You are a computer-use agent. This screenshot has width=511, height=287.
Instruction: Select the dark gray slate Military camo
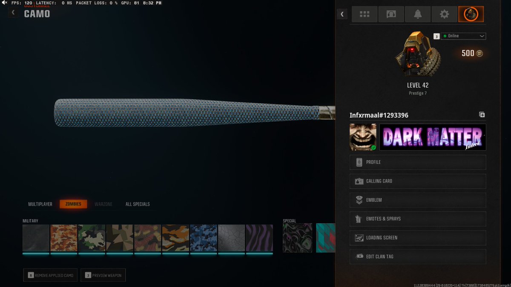click(36, 238)
